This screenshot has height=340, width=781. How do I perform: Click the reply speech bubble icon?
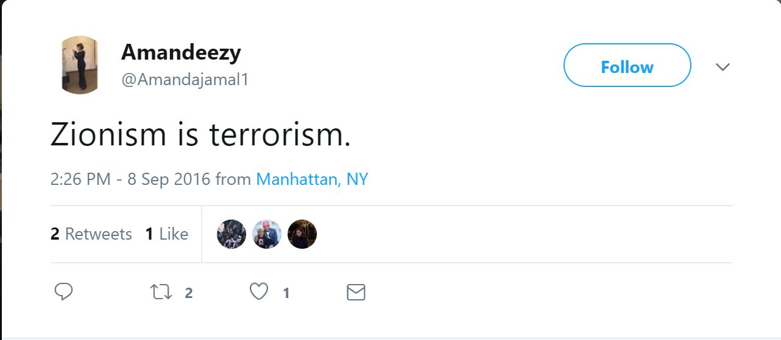click(x=63, y=293)
